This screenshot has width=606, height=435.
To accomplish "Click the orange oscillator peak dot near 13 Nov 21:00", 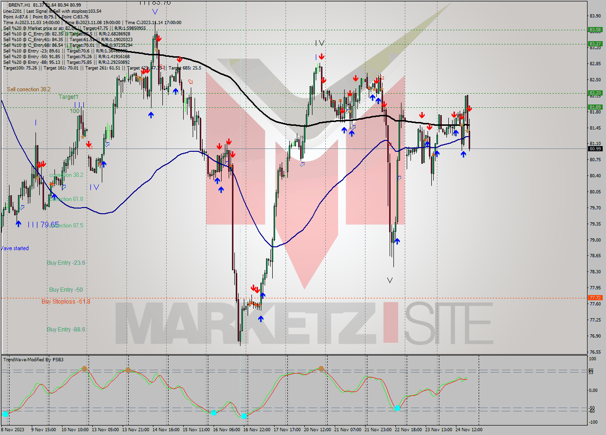I will point(128,370).
